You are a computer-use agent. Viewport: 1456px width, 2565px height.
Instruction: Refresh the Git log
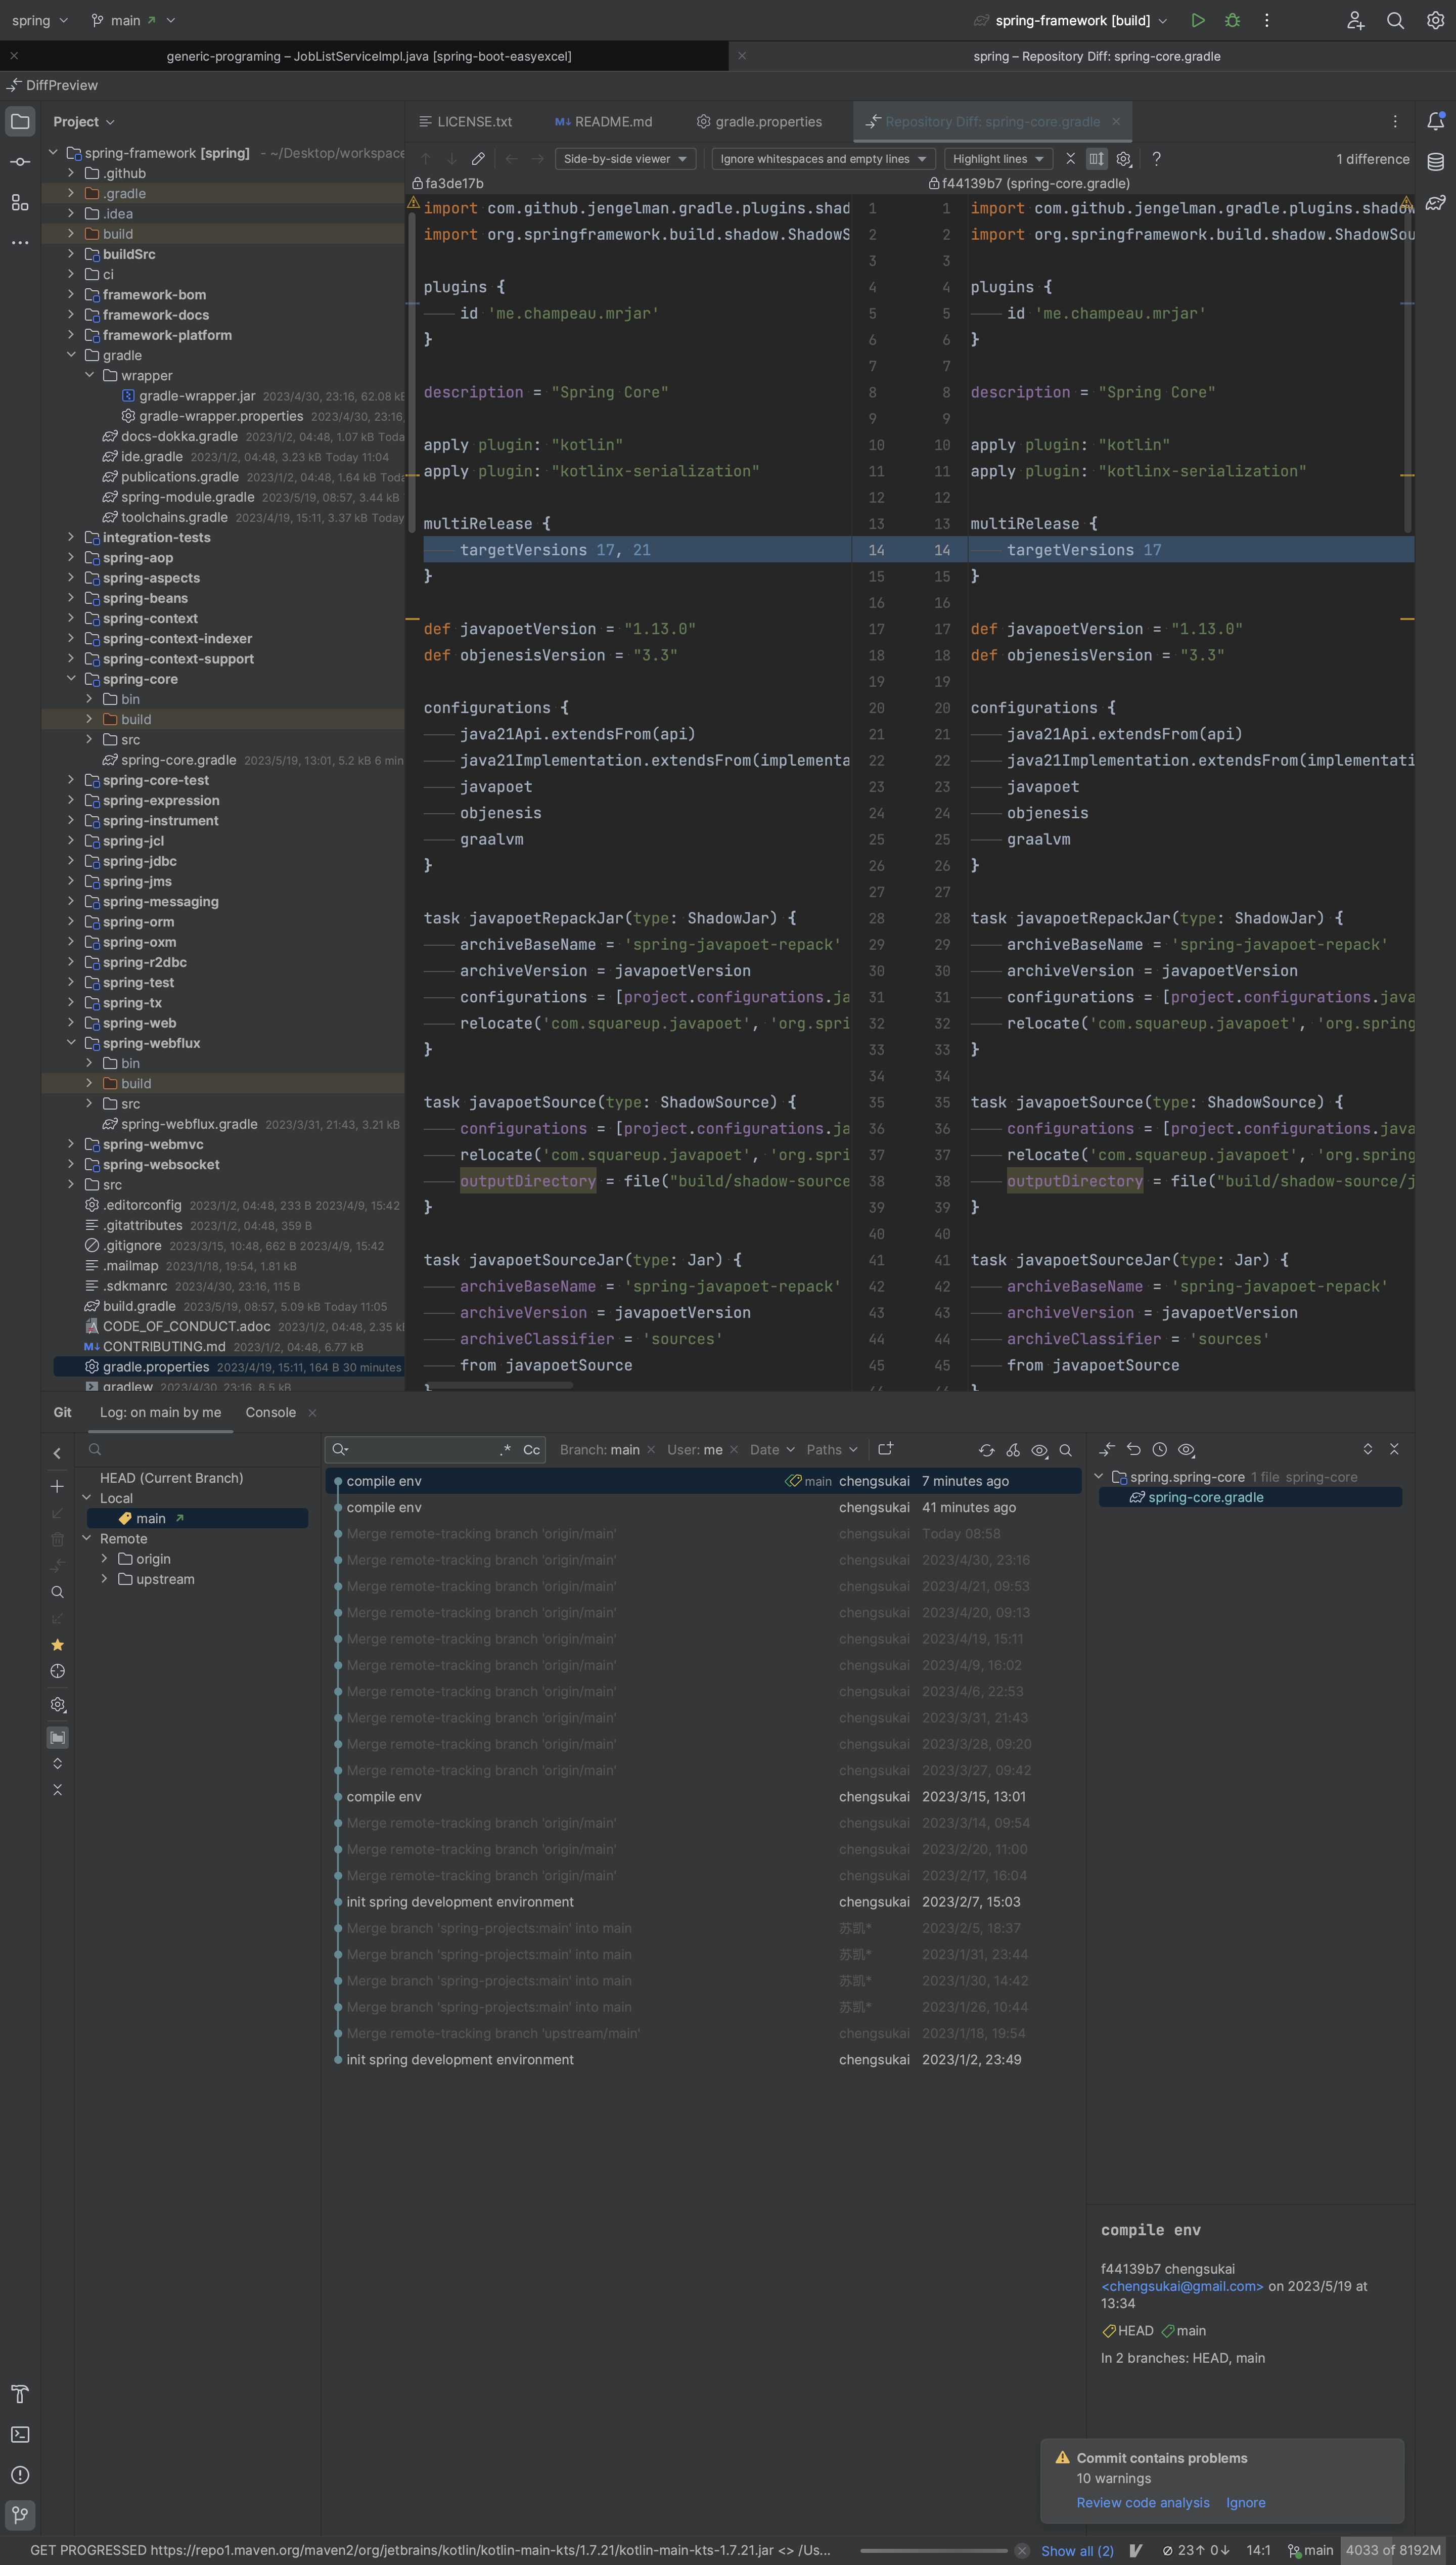[x=986, y=1450]
